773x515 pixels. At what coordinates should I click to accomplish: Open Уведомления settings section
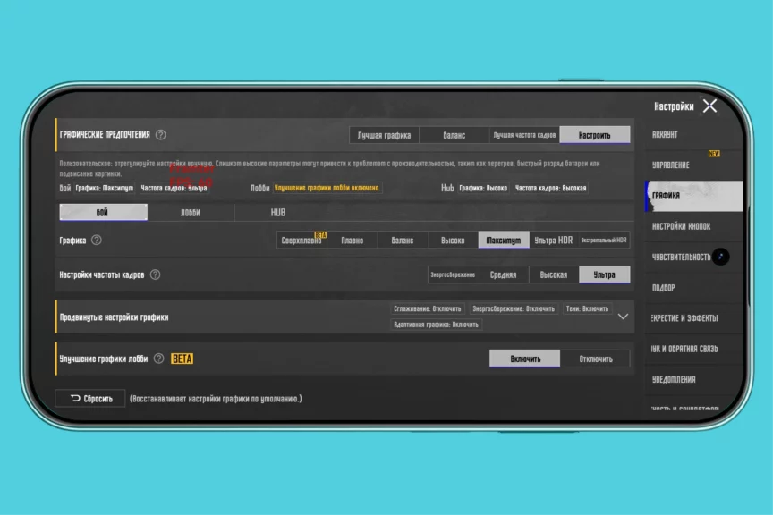pos(692,379)
